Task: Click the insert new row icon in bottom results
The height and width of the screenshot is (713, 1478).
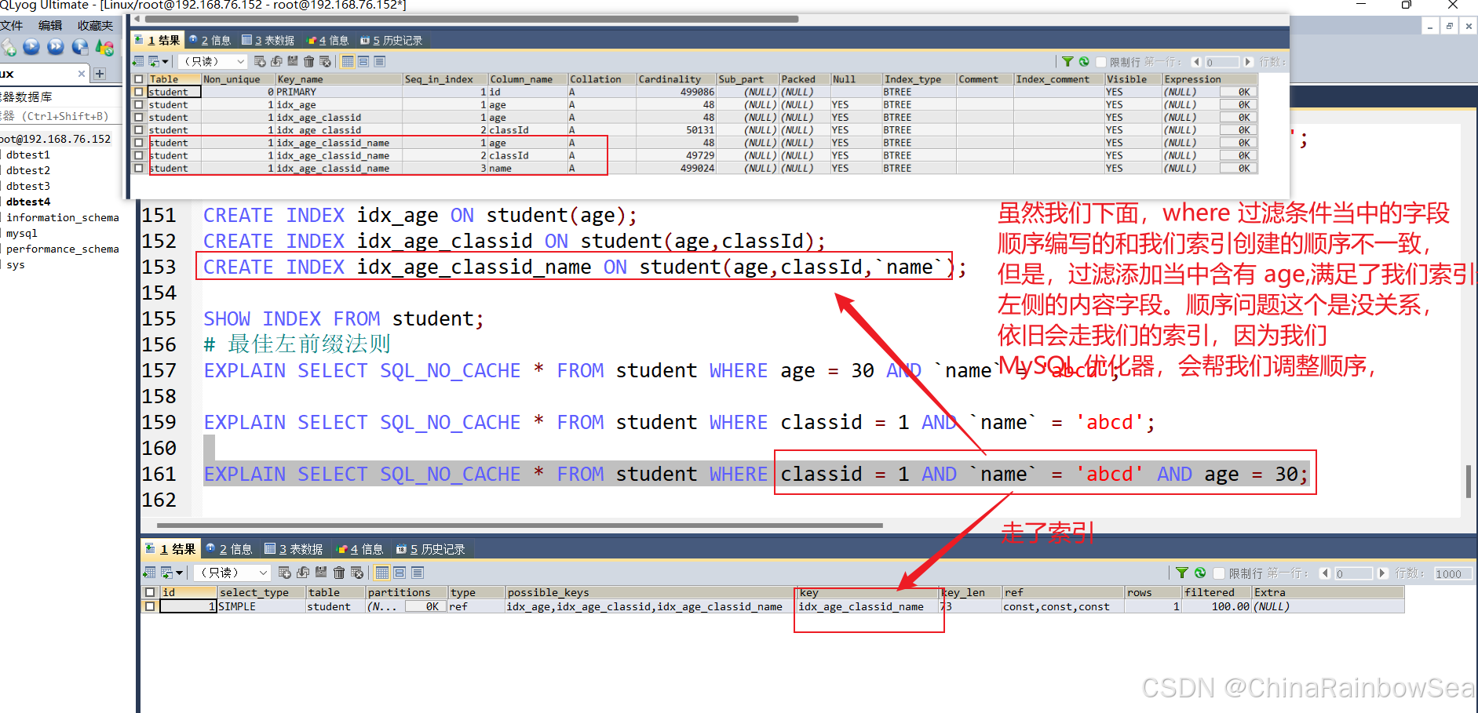Action: click(x=285, y=573)
